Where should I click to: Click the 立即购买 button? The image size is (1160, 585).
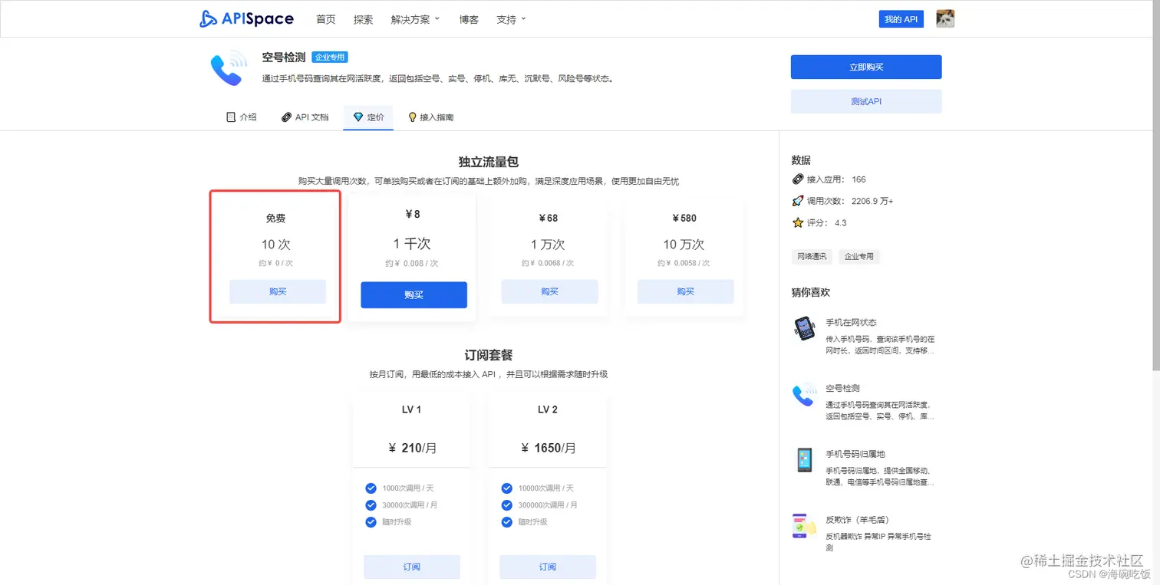pos(865,67)
